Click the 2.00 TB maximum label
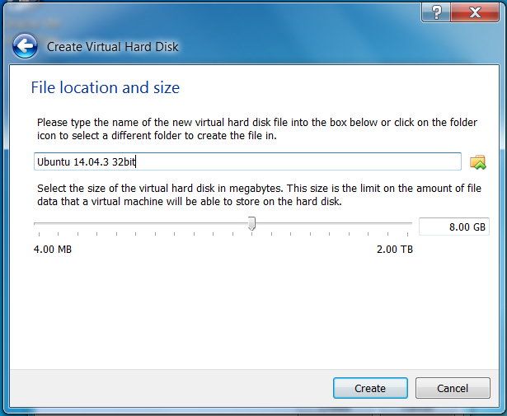The image size is (507, 416). click(395, 250)
